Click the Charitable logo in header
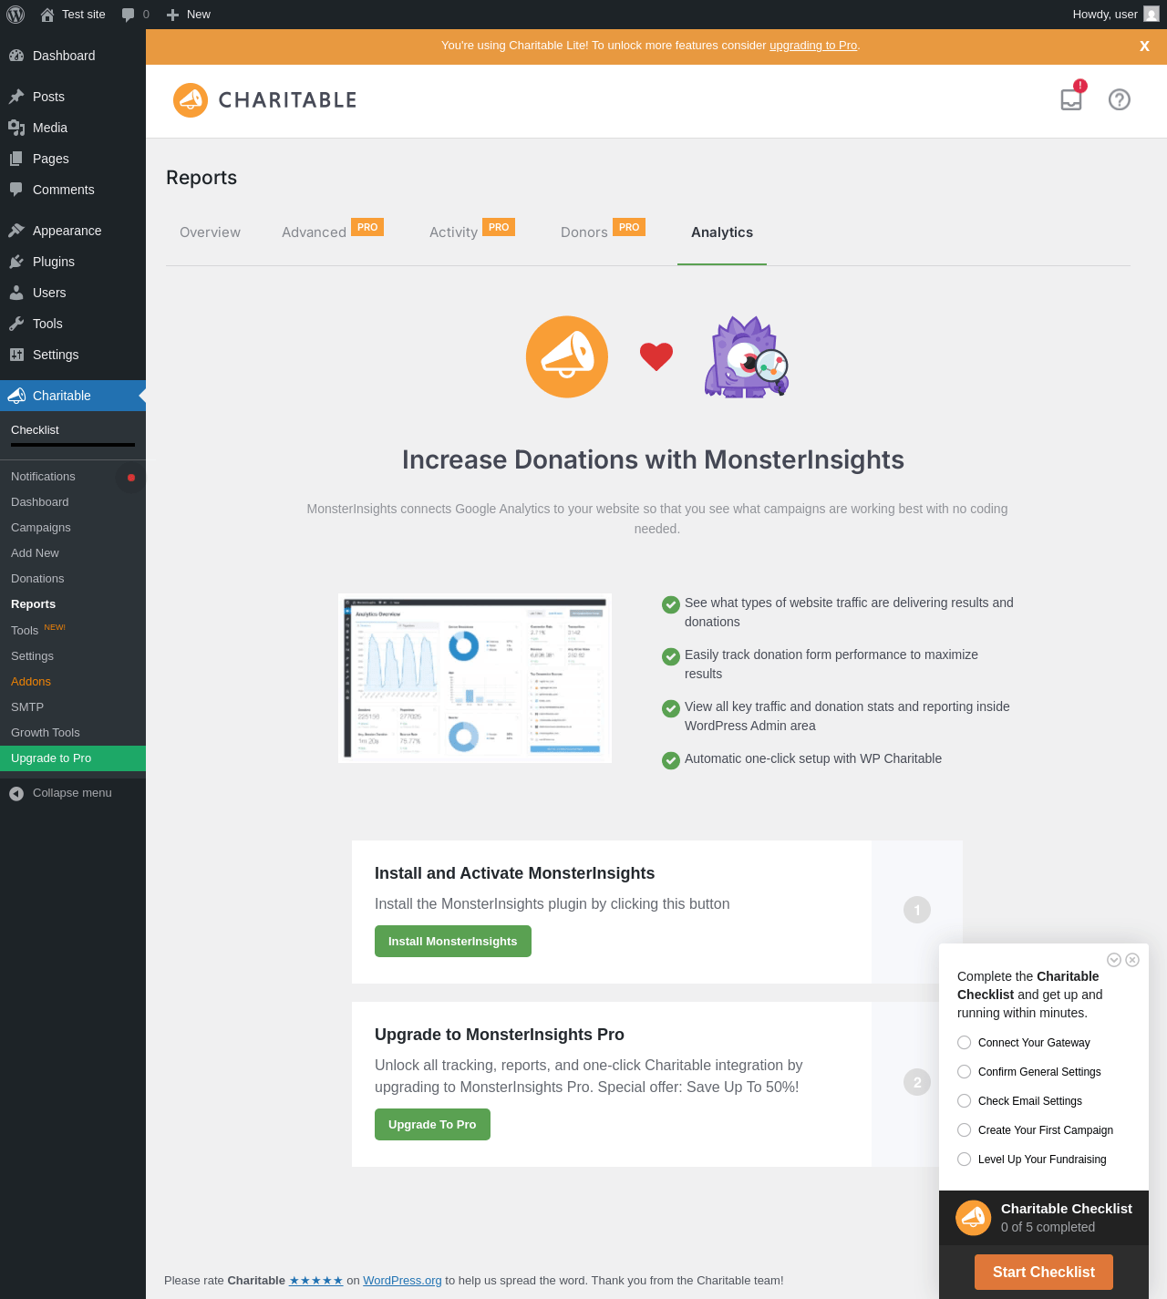The image size is (1167, 1299). tap(265, 100)
